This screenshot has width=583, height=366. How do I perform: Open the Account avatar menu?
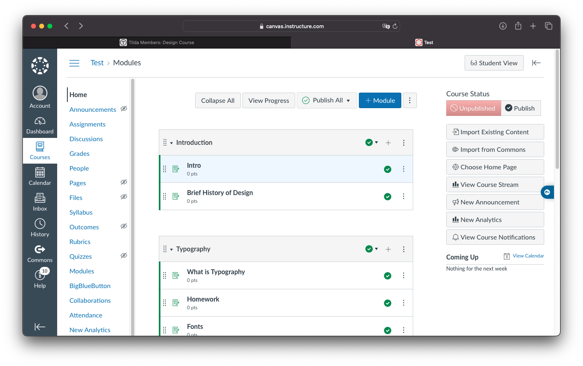point(40,97)
